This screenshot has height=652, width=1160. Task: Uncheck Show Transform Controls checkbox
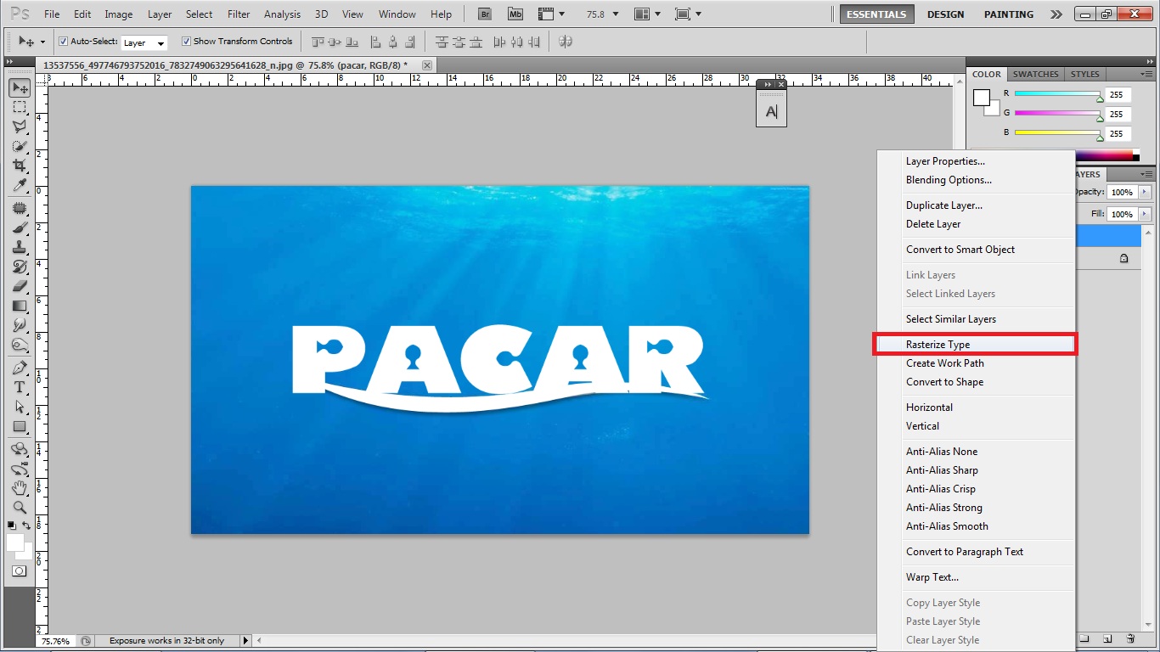(187, 42)
